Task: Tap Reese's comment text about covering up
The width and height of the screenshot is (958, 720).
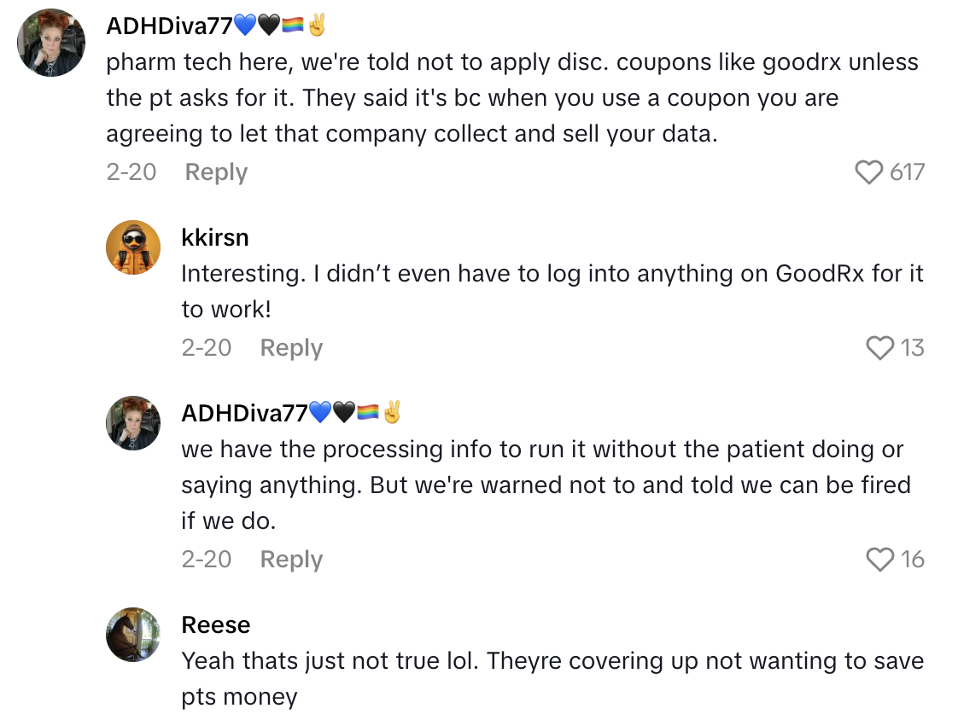Action: tap(551, 674)
